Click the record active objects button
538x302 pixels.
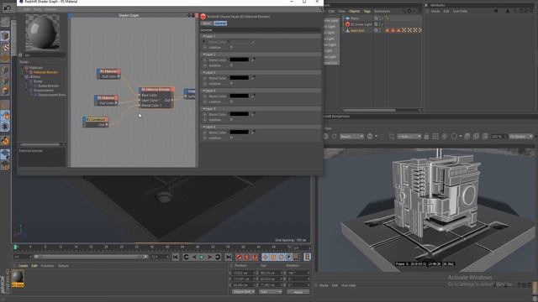click(239, 257)
